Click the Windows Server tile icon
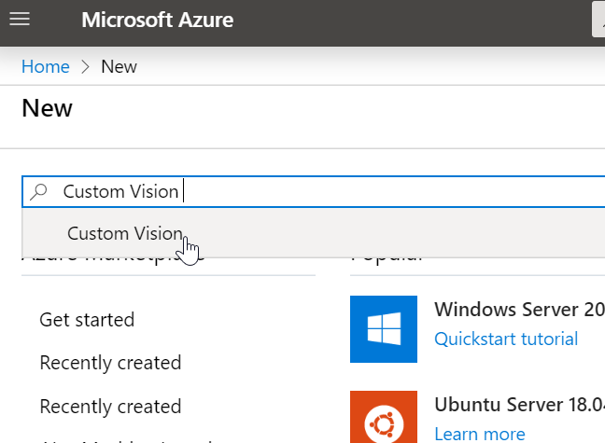The height and width of the screenshot is (443, 605). point(384,329)
